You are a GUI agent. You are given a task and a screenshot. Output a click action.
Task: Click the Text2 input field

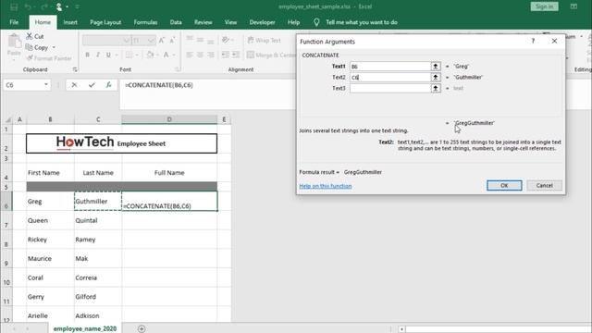click(390, 77)
